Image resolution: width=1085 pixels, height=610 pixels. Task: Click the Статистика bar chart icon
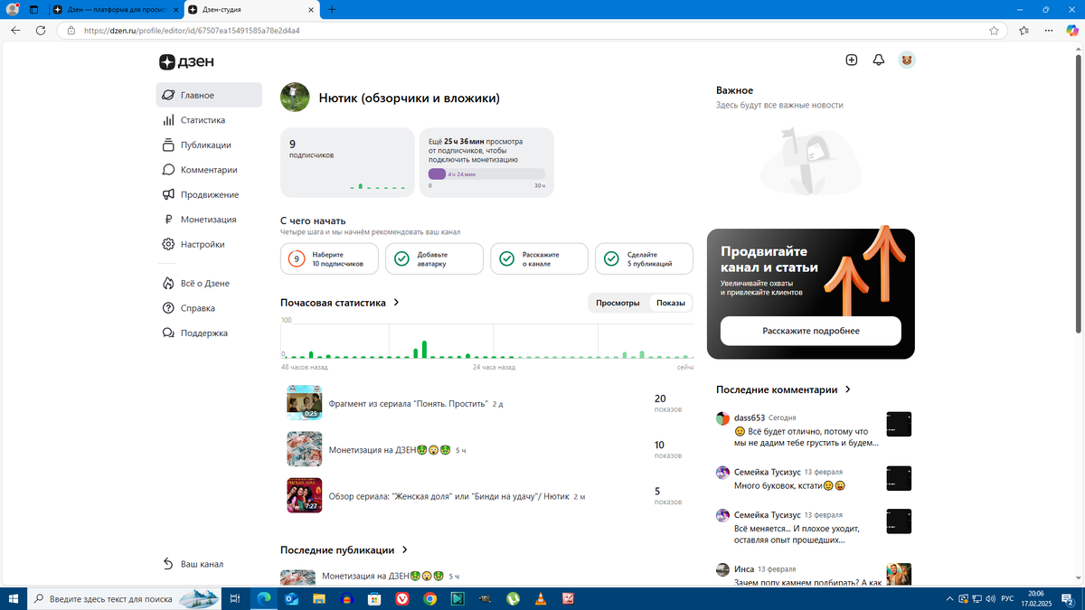tap(168, 120)
